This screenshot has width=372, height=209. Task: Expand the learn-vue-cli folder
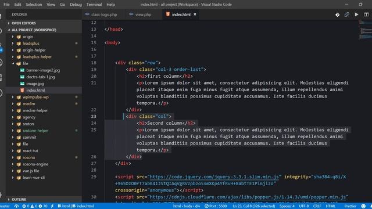pos(34,178)
